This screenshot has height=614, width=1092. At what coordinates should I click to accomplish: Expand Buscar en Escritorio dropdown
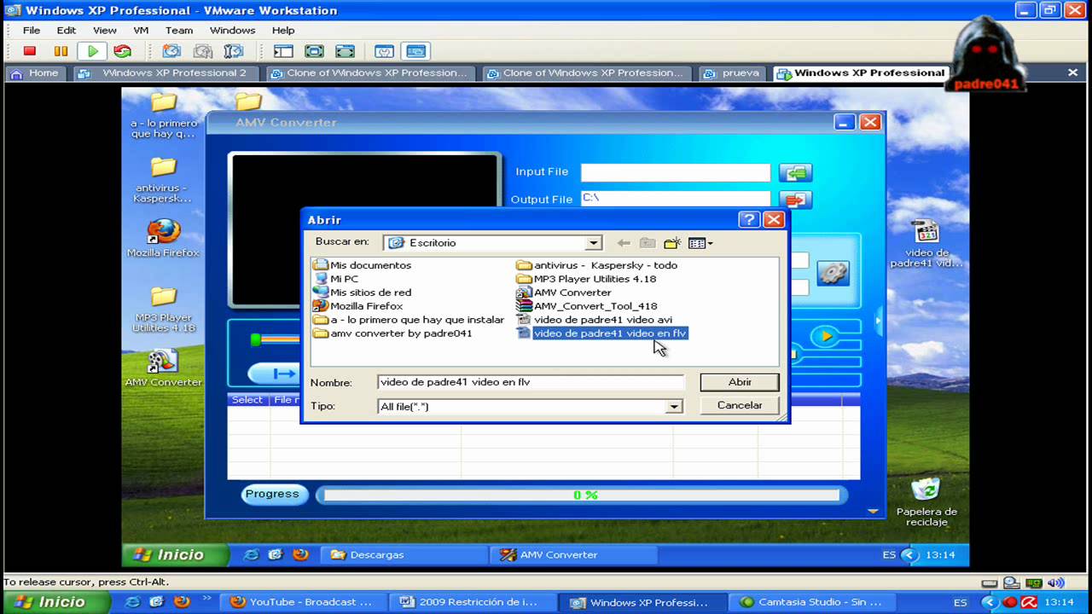[x=594, y=243]
